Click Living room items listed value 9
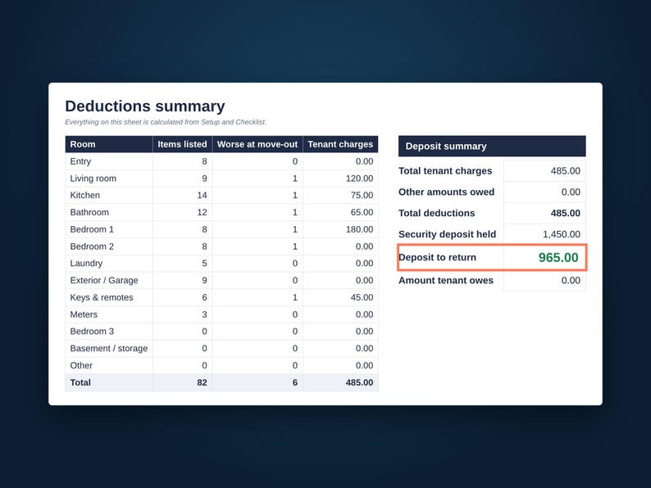Viewport: 651px width, 488px height. click(205, 178)
